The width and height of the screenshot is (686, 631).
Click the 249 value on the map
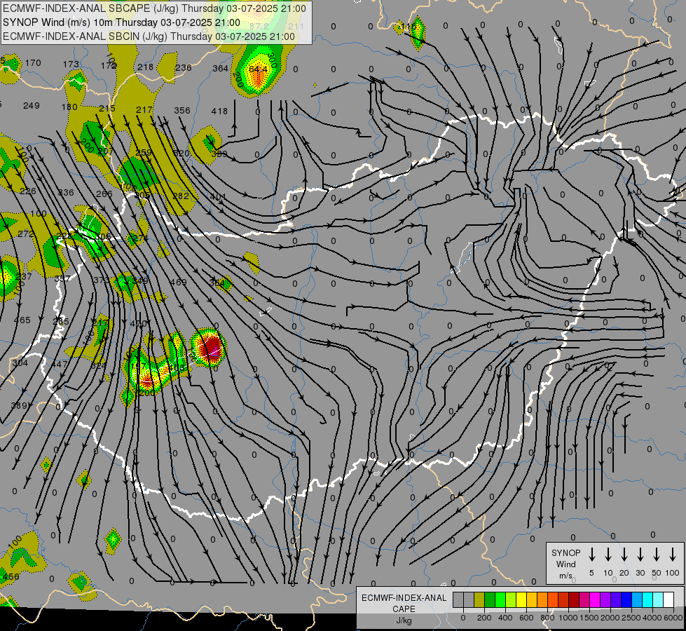32,106
